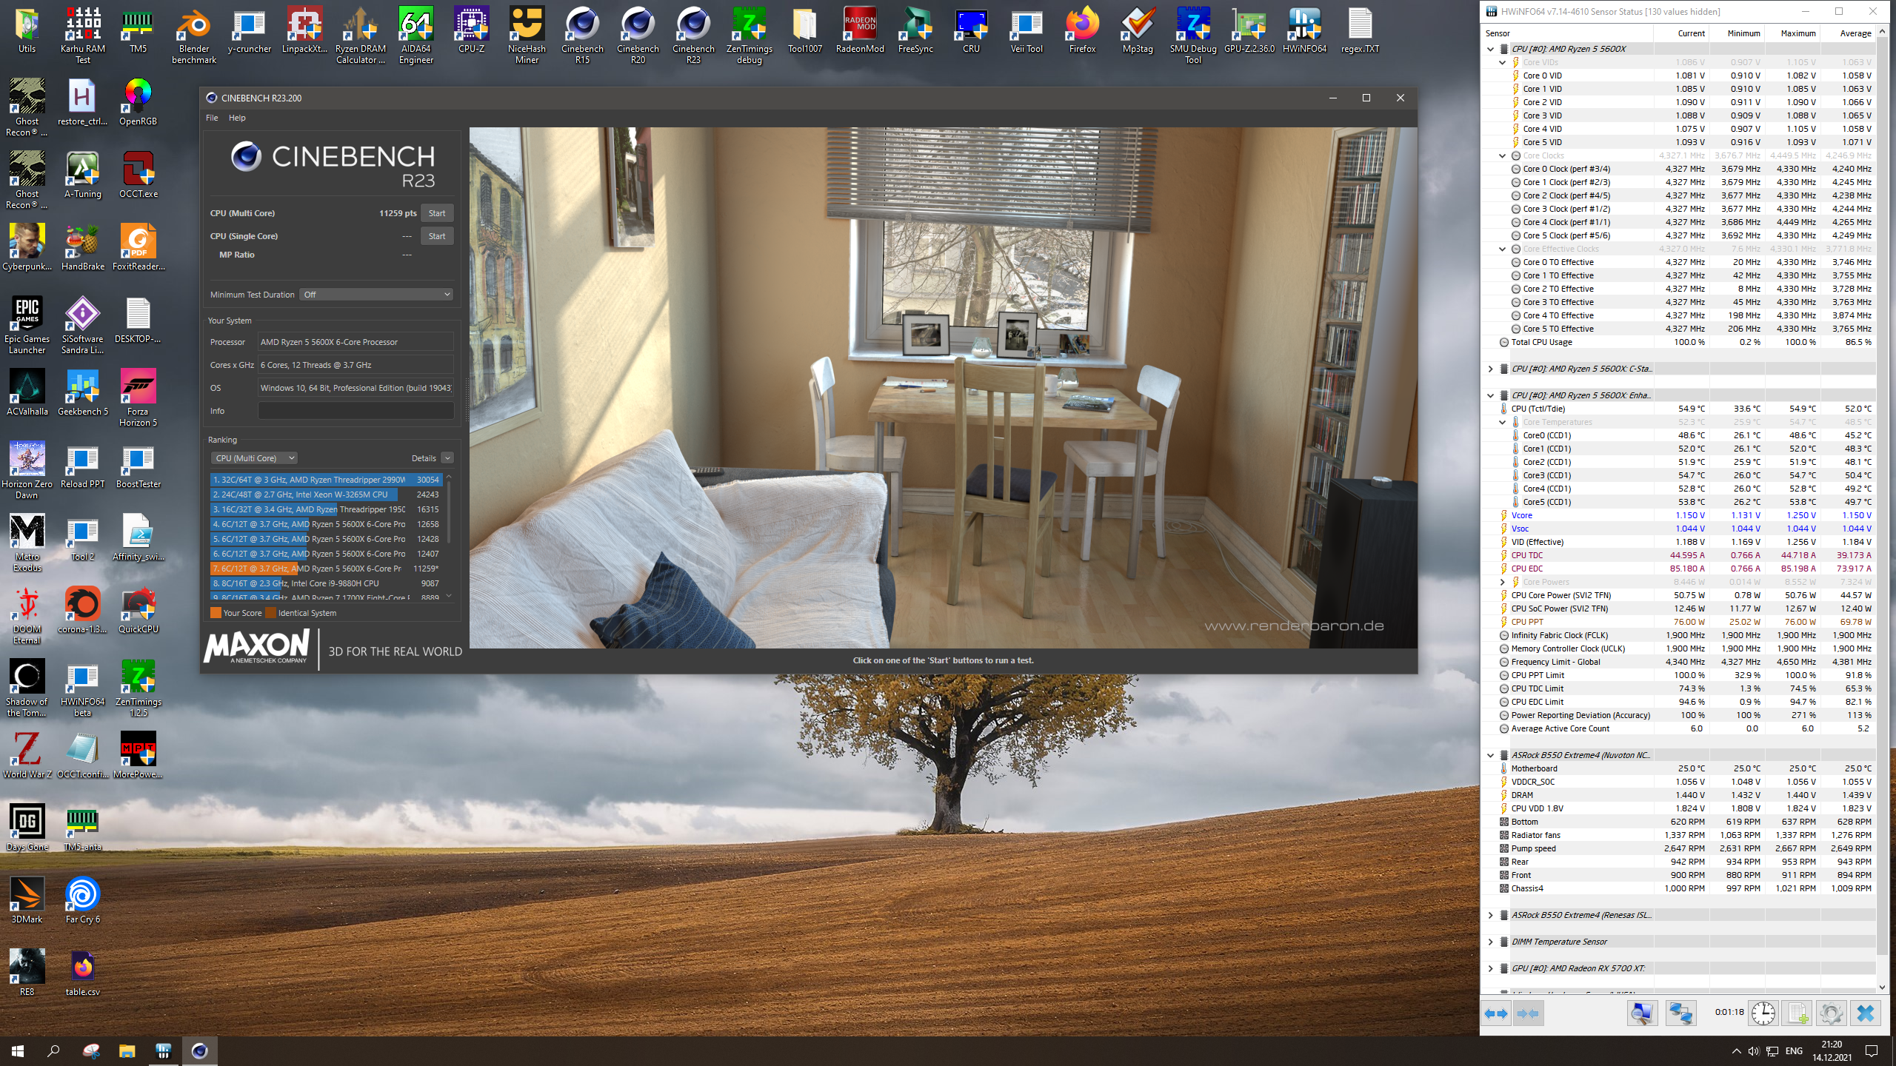Start the CPU (Single Core) test
Viewport: 1896px width, 1066px height.
(437, 236)
